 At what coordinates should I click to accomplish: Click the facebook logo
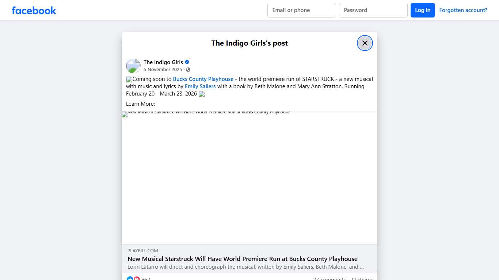(34, 10)
